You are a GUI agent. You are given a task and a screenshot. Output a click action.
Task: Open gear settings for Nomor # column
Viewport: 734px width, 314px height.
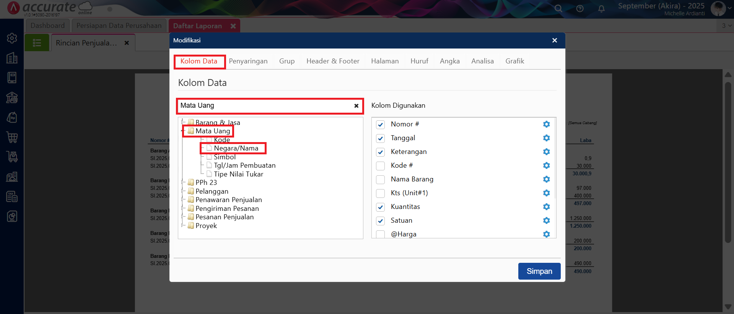[x=546, y=124]
